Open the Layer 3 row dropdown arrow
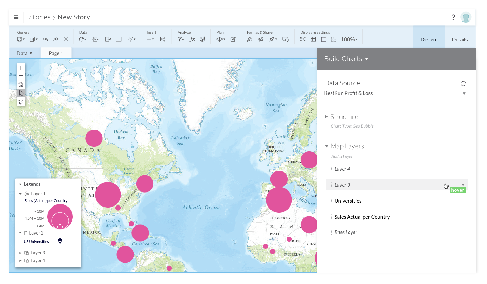Image resolution: width=487 pixels, height=284 pixels. [x=463, y=185]
